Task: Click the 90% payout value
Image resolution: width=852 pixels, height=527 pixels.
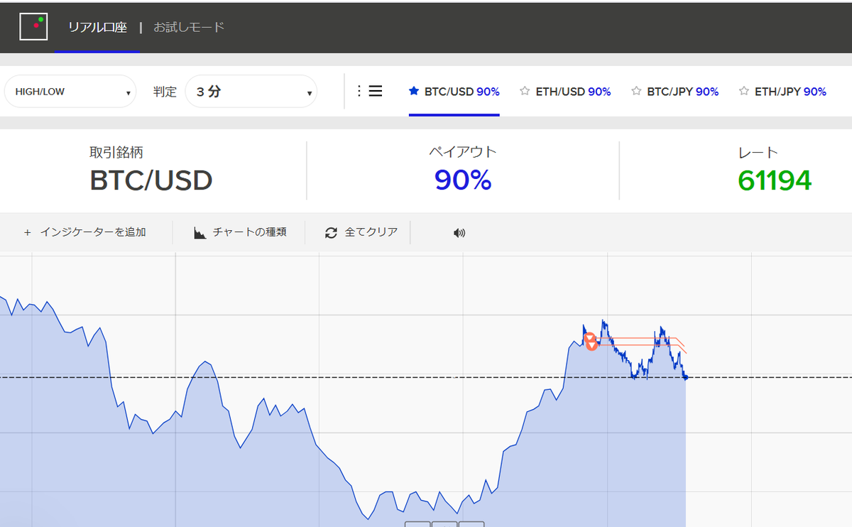Action: click(463, 181)
